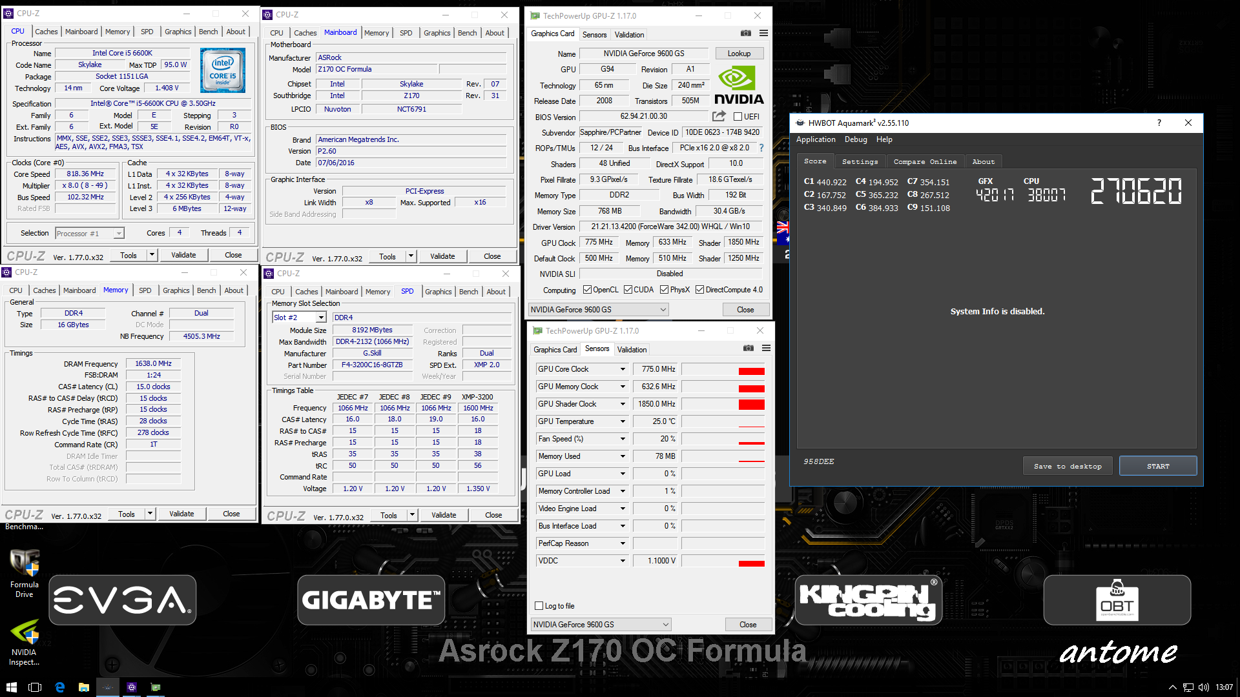
Task: Click Validate in the CPU-Z Mainboard window
Action: coord(442,256)
